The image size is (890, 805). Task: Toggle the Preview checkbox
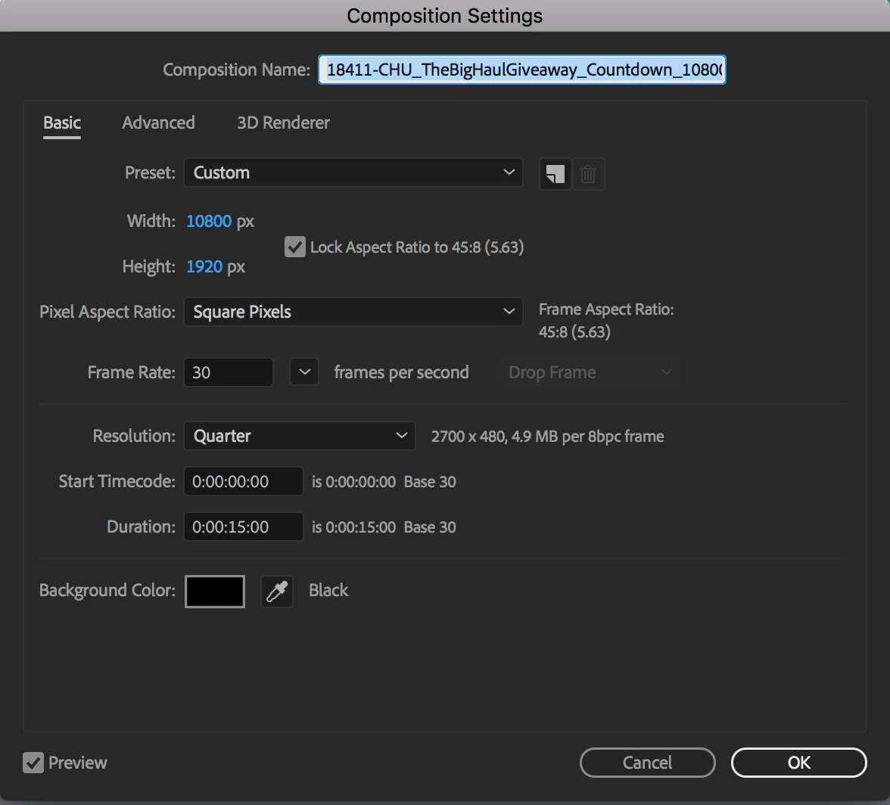click(x=33, y=763)
